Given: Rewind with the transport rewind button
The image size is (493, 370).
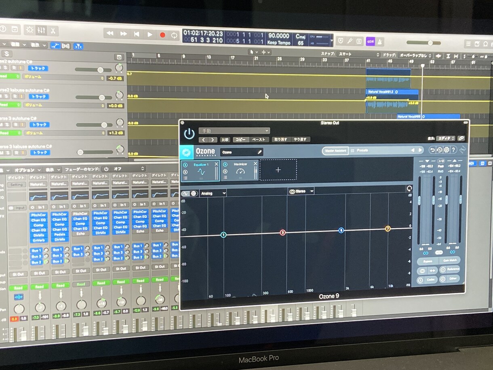Looking at the screenshot, I should pyautogui.click(x=110, y=34).
